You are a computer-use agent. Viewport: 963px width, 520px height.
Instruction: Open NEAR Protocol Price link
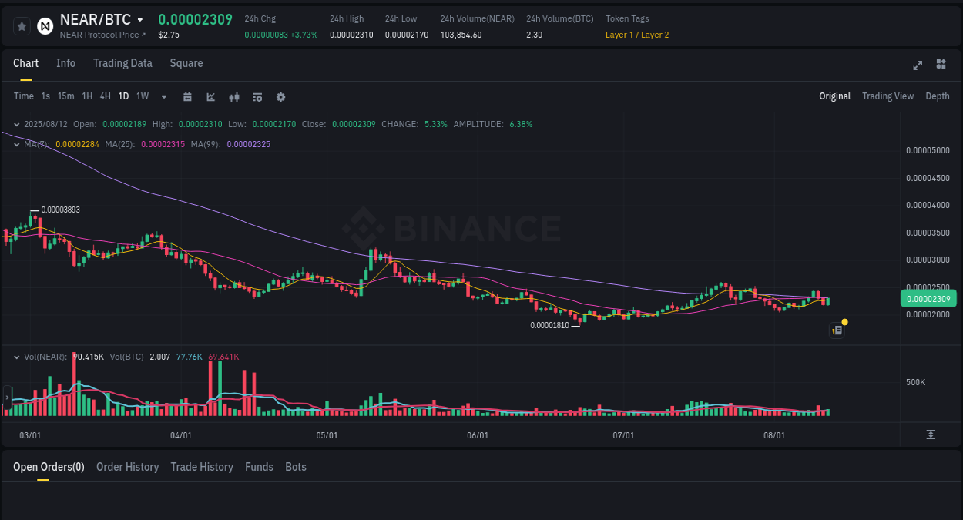click(100, 35)
